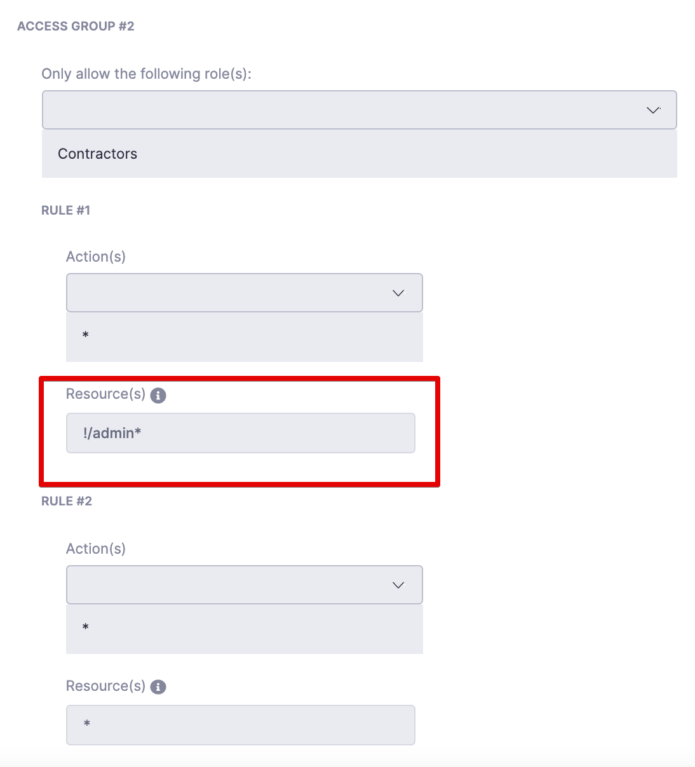Click "Only allow the following role(s)" label

point(146,74)
